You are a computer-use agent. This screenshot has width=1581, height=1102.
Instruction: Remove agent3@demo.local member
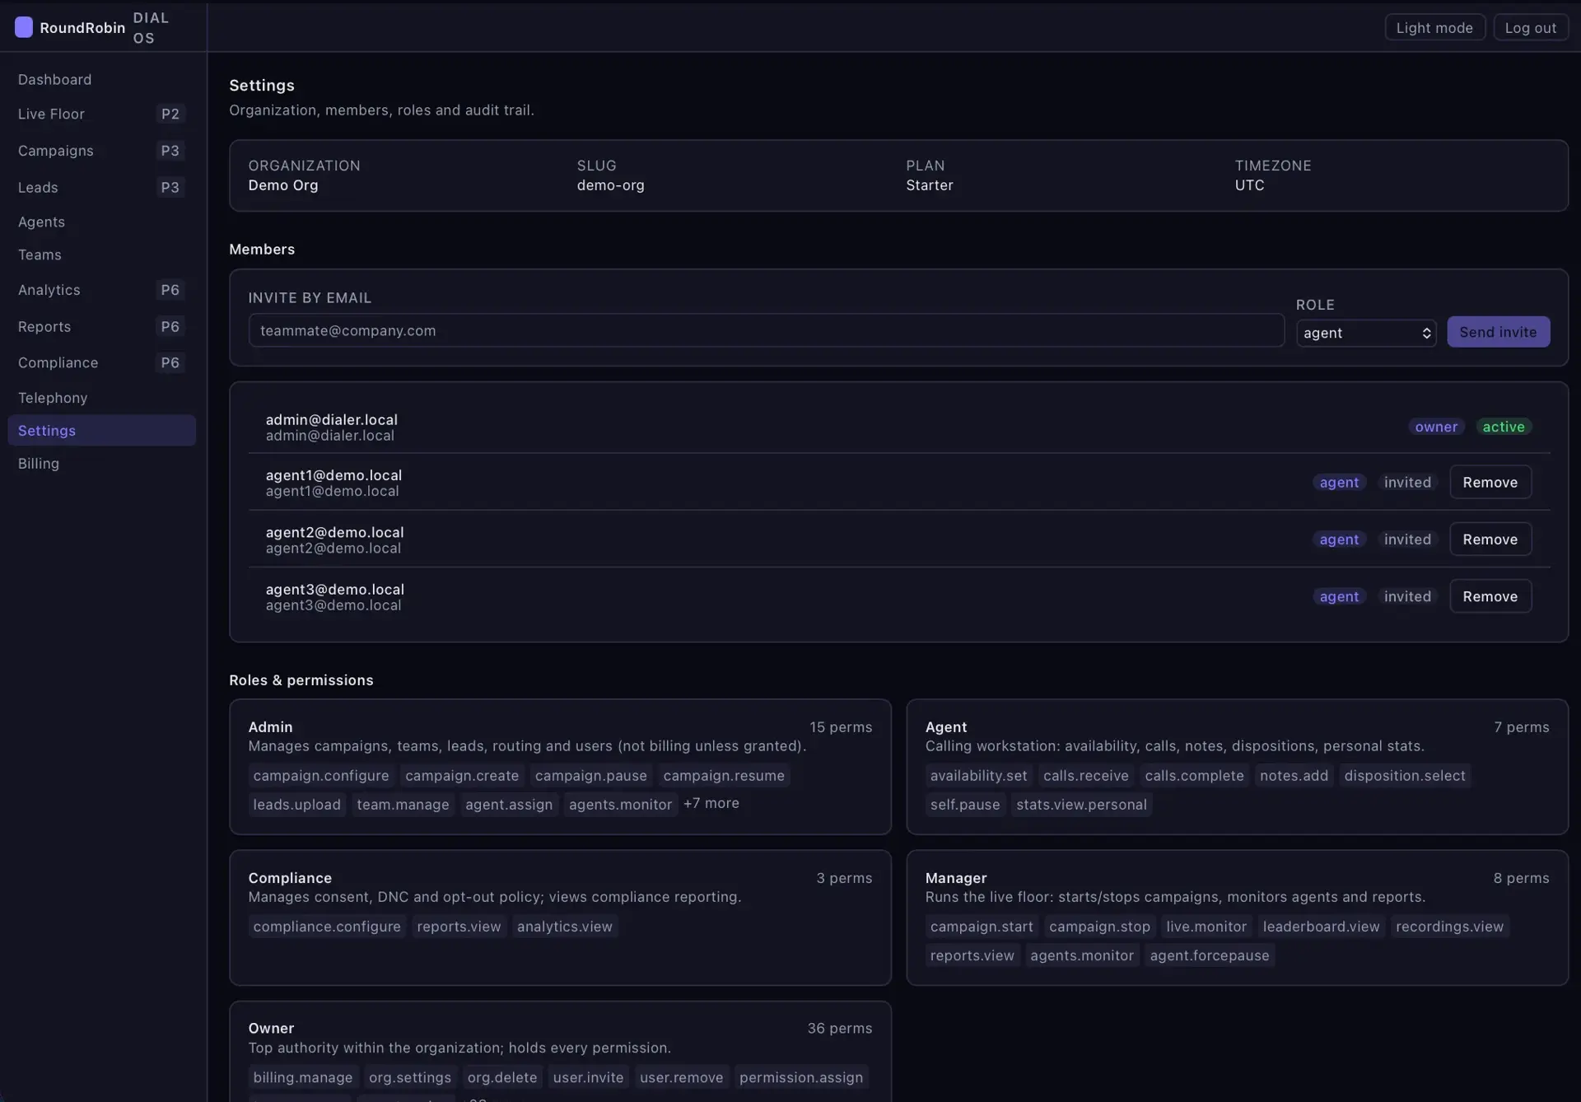1490,596
